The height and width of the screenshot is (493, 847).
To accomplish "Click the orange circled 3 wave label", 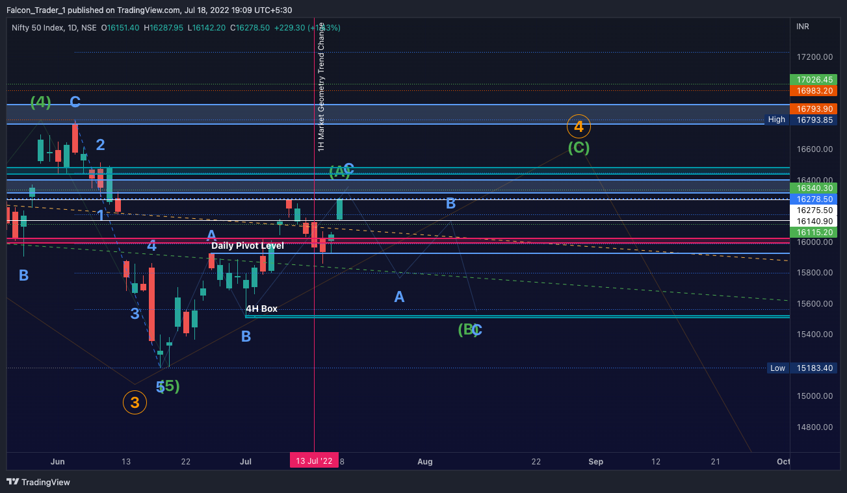I will (135, 403).
